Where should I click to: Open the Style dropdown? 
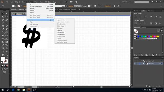pyautogui.click(x=91, y=6)
